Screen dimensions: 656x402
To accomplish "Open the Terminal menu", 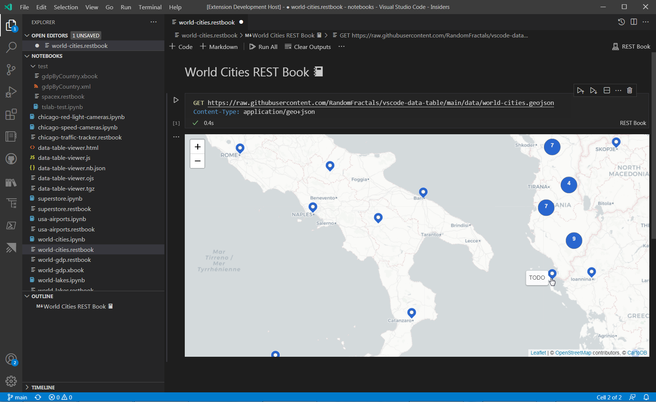I will tap(150, 7).
